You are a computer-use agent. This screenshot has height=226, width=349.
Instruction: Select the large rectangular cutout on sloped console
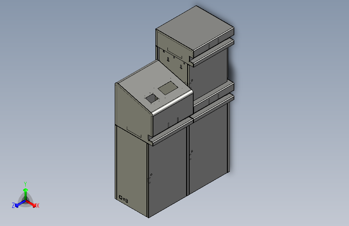point(168,88)
